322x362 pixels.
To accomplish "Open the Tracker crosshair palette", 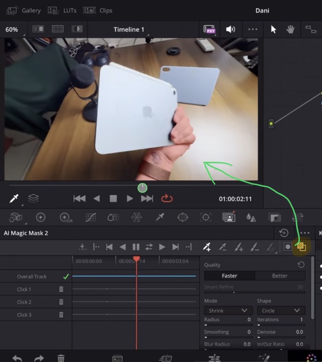I will point(206,217).
